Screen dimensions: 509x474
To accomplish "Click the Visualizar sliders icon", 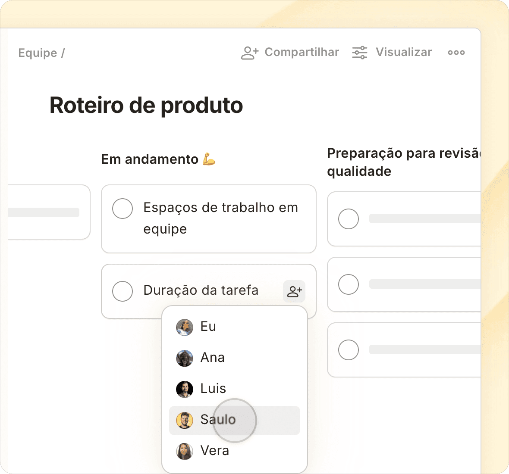I will click(359, 53).
